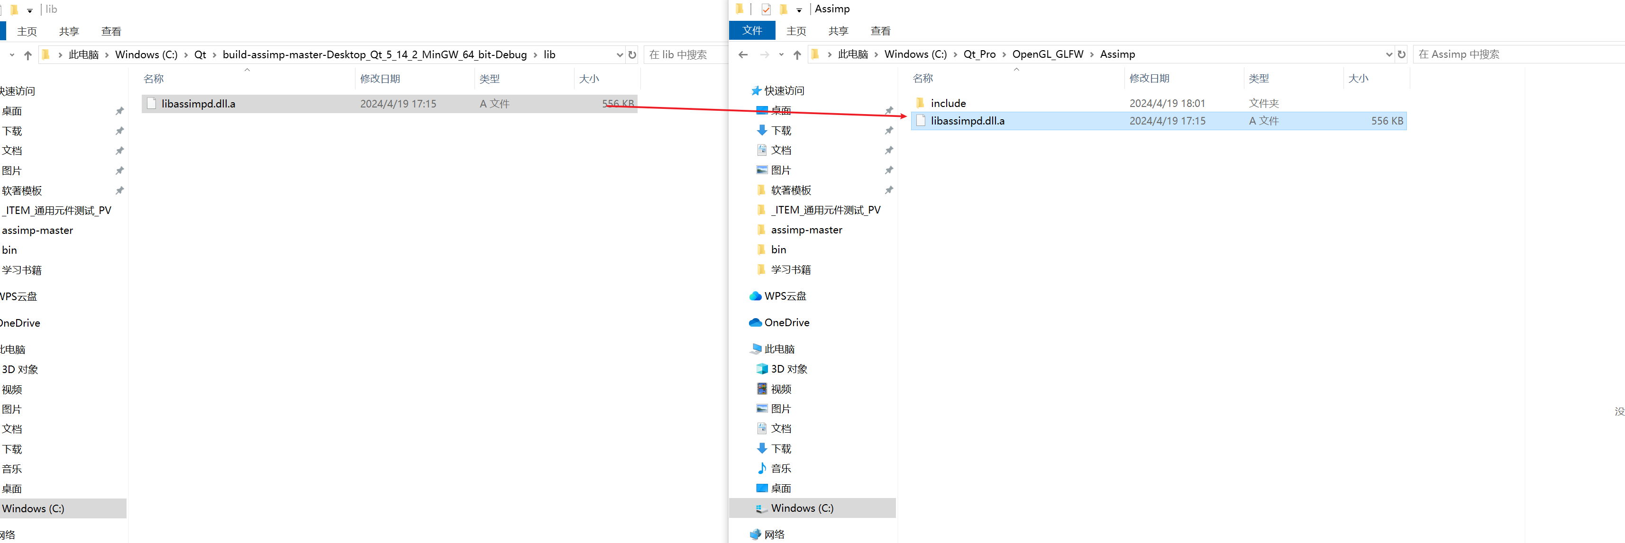
Task: Sort by 名称 column in lib window
Action: (153, 80)
